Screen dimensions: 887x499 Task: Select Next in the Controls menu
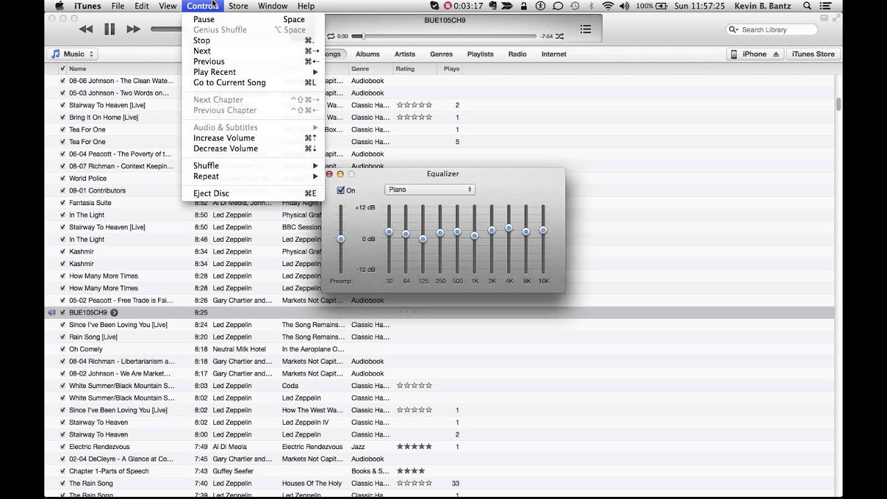click(x=253, y=51)
